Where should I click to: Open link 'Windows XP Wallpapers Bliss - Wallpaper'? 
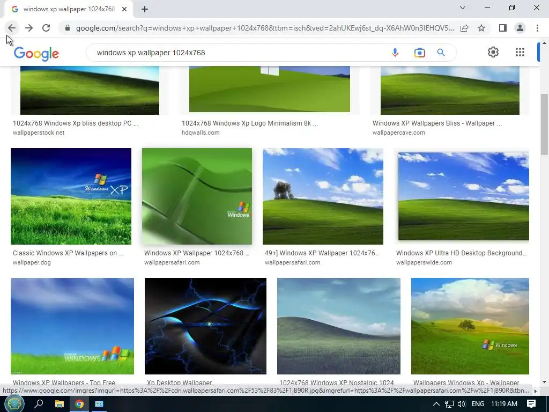[437, 123]
